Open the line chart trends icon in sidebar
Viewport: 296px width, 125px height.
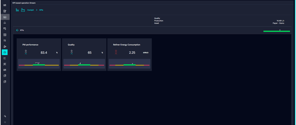pos(5,58)
